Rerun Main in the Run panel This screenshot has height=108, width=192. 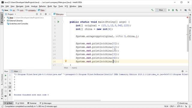click(x=5, y=75)
